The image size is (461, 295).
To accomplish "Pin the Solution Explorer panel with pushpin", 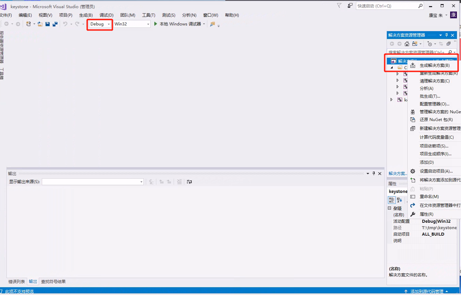I will (x=447, y=35).
